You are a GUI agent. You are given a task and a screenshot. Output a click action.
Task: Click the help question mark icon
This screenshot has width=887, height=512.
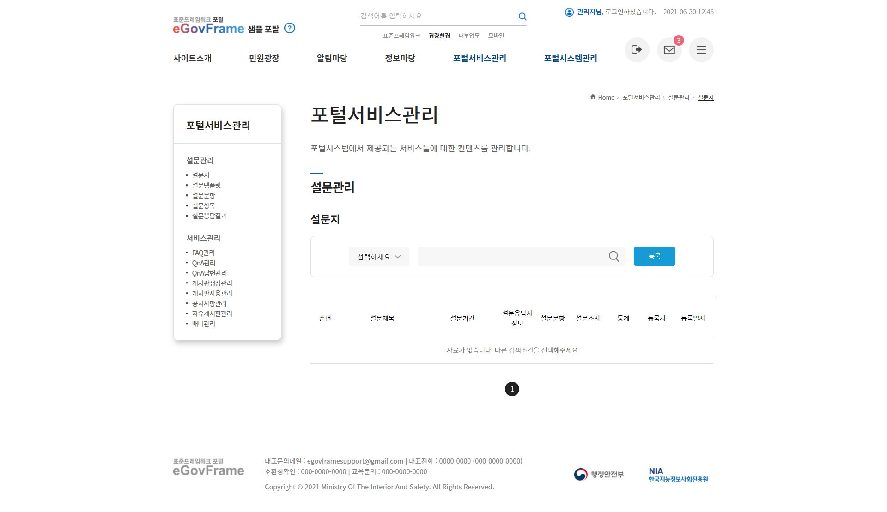290,28
